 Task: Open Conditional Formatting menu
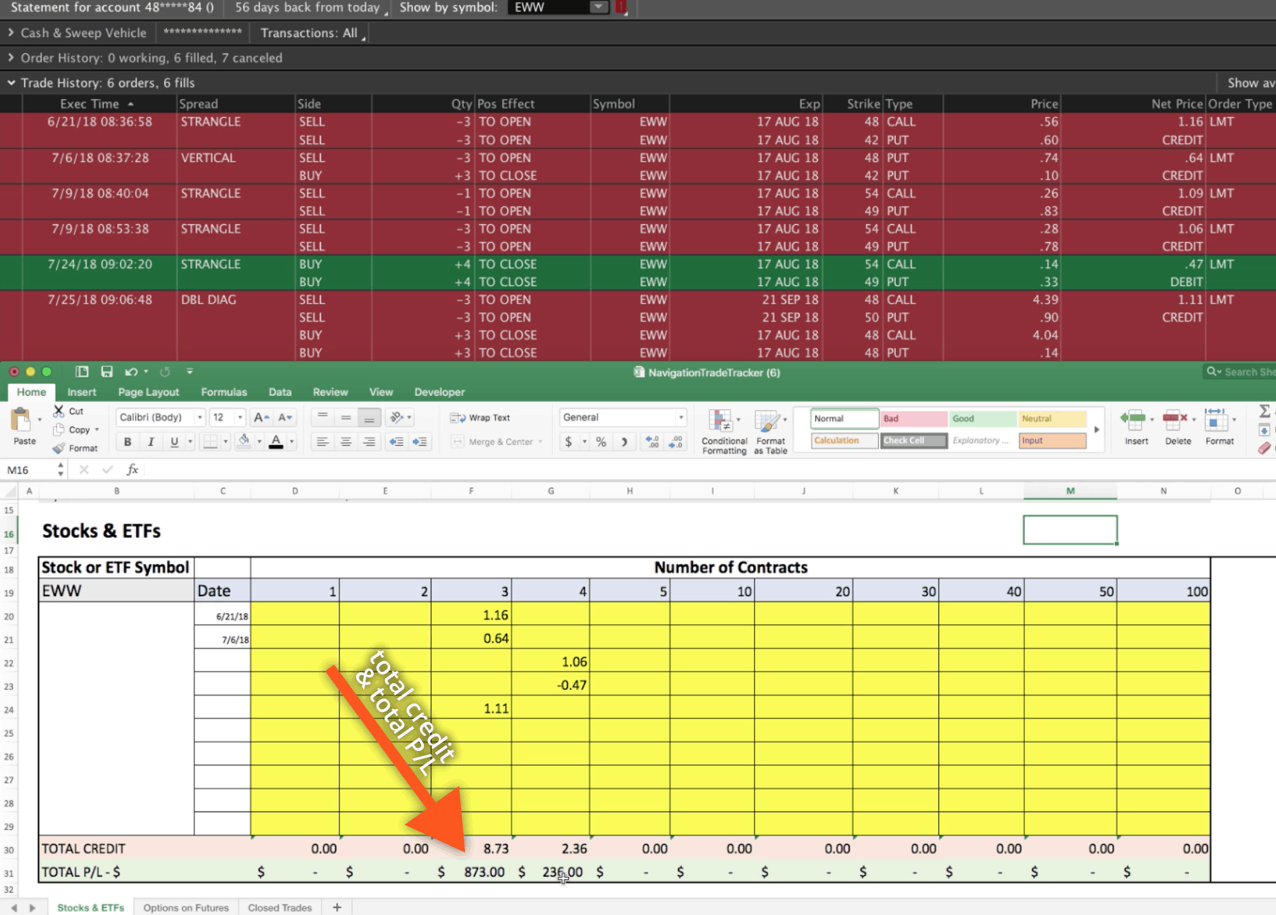724,432
